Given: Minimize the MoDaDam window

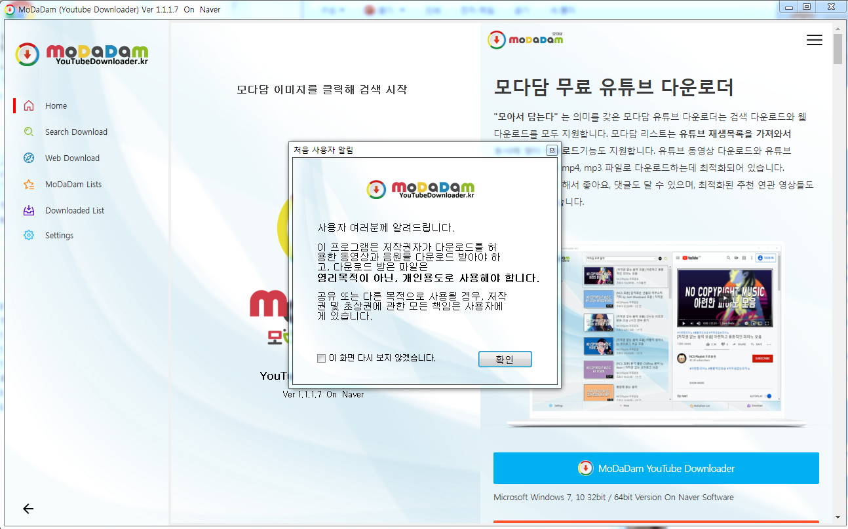Looking at the screenshot, I should point(788,7).
